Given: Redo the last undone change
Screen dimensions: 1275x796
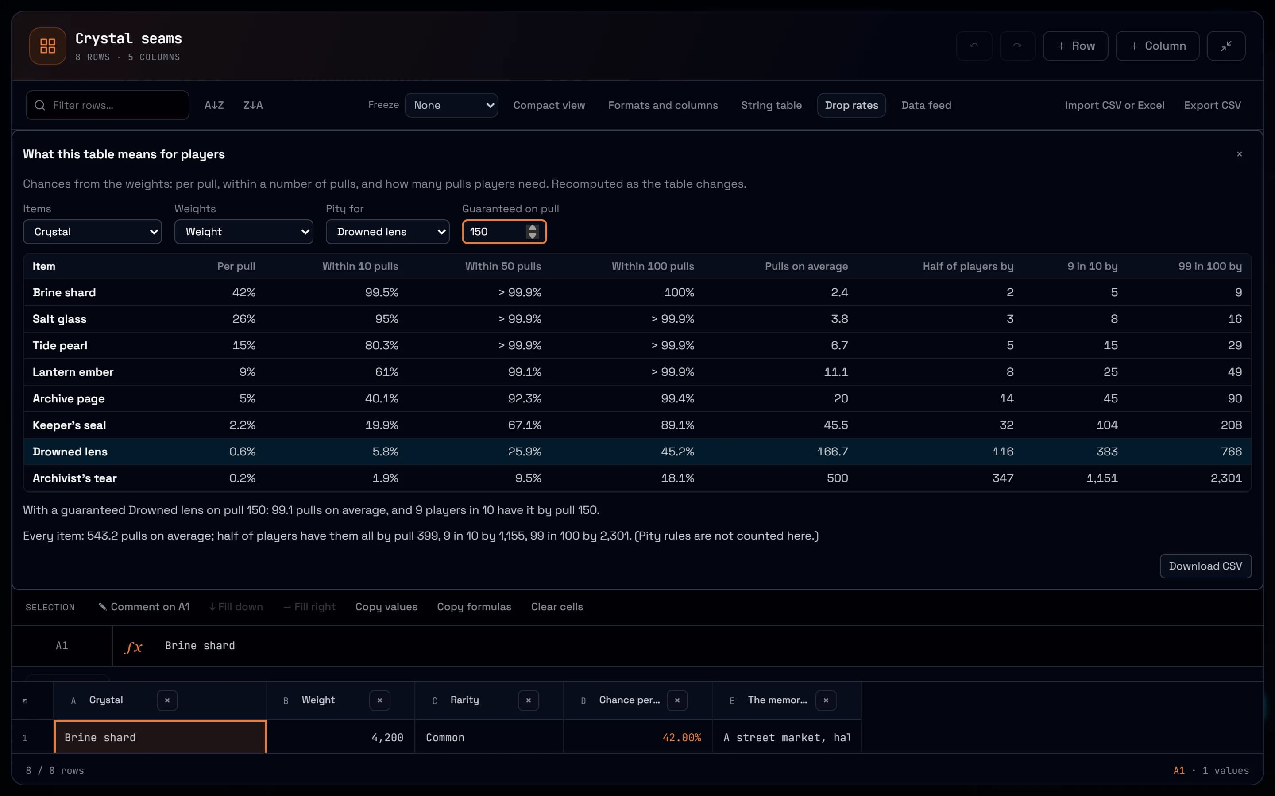Looking at the screenshot, I should (x=1017, y=46).
